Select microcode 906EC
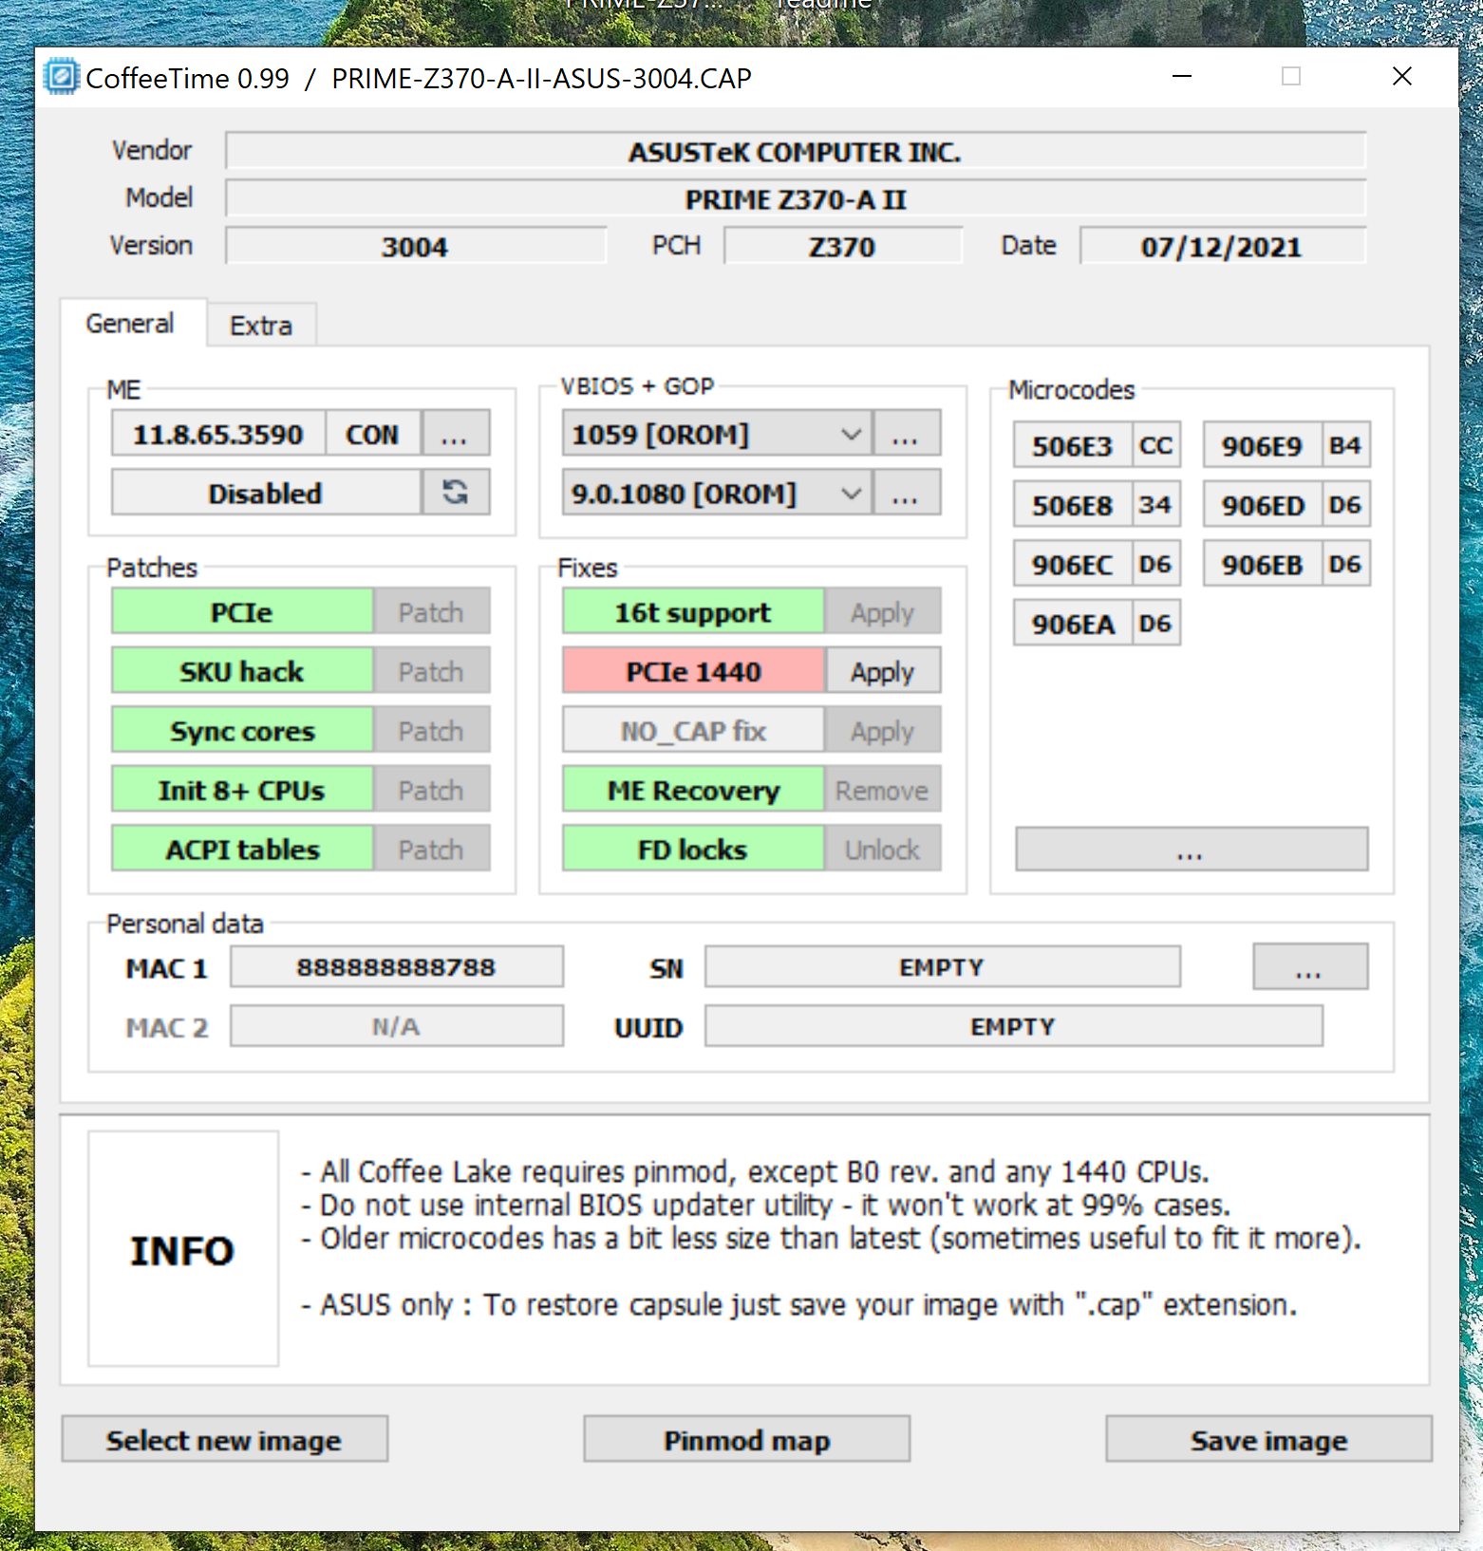 [x=1073, y=564]
